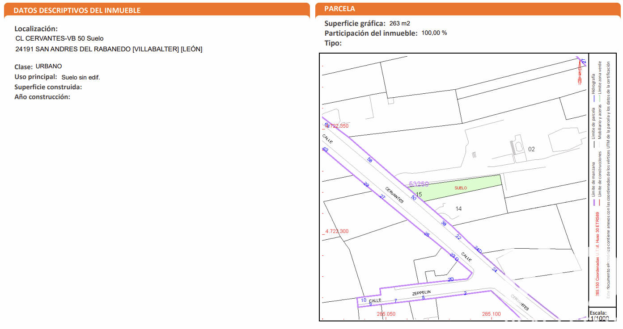Click the red north arrow symbol on map
623x329 pixels.
coord(580,71)
